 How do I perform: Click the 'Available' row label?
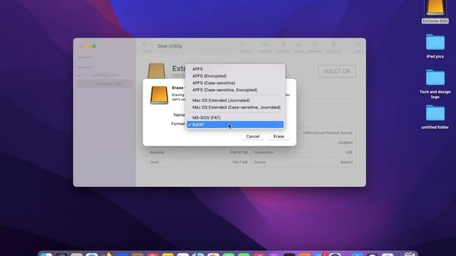point(157,152)
